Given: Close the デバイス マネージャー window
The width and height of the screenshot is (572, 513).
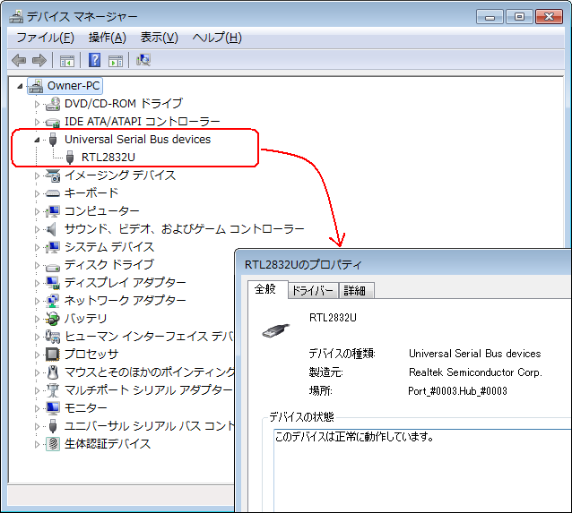Looking at the screenshot, I should click(549, 17).
